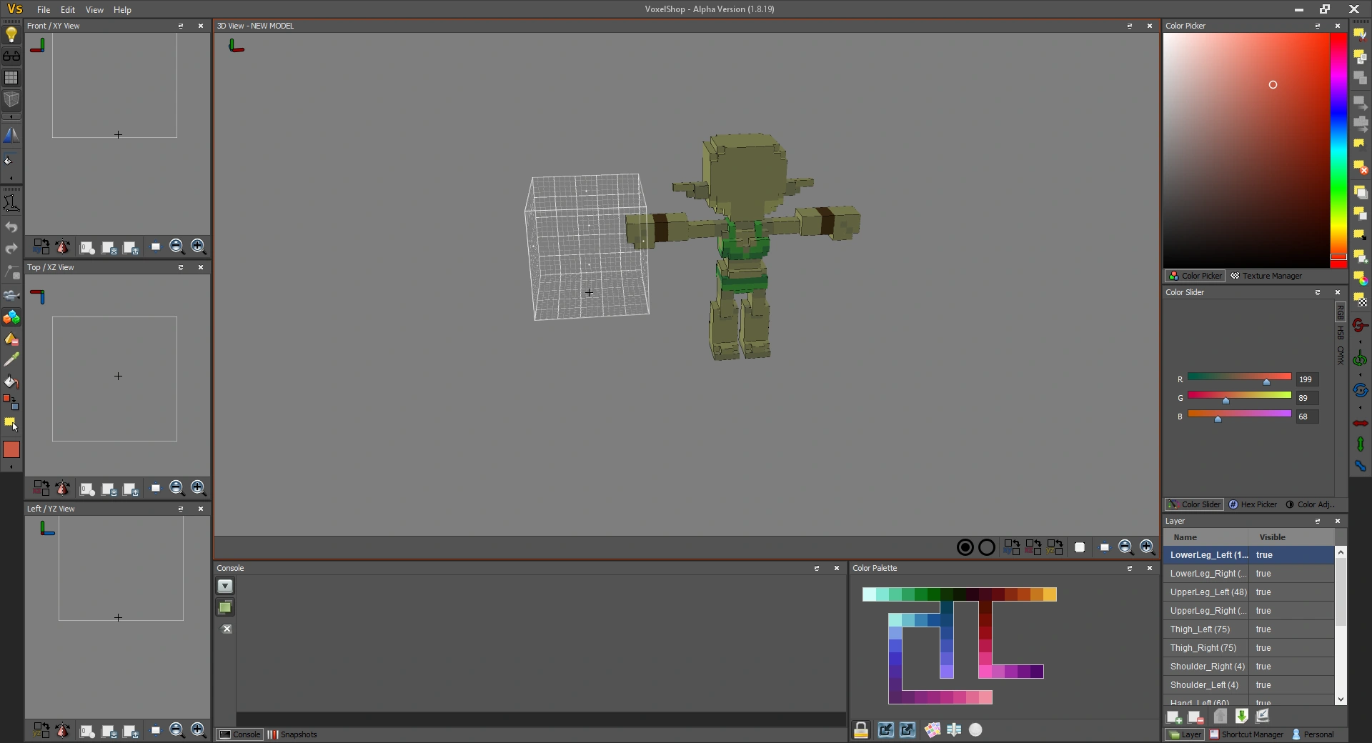Switch to the Shortcut Manager tab
Image resolution: width=1372 pixels, height=743 pixels.
pyautogui.click(x=1246, y=734)
